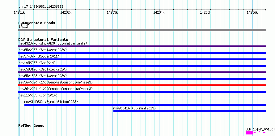This screenshot has width=275, height=136.
Task: Click the nsv6504853 (Sedlazeck2020) label
Action: click(43, 76)
